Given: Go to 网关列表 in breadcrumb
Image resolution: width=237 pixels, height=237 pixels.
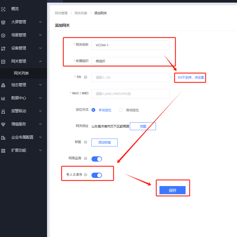Looking at the screenshot, I should point(81,13).
